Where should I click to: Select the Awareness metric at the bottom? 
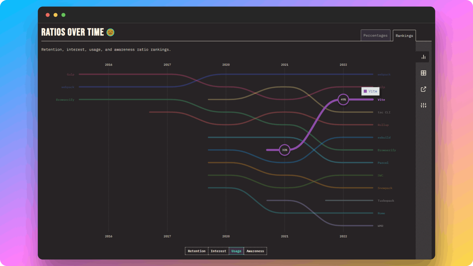[x=255, y=251]
